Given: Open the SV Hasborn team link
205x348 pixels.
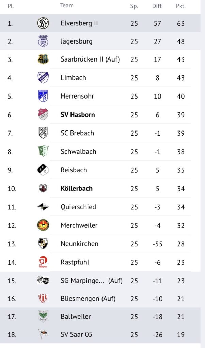Looking at the screenshot, I should point(78,115).
